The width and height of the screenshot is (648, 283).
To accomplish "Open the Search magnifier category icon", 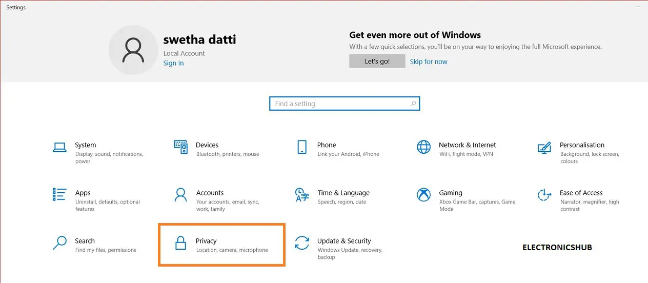I will (x=59, y=243).
